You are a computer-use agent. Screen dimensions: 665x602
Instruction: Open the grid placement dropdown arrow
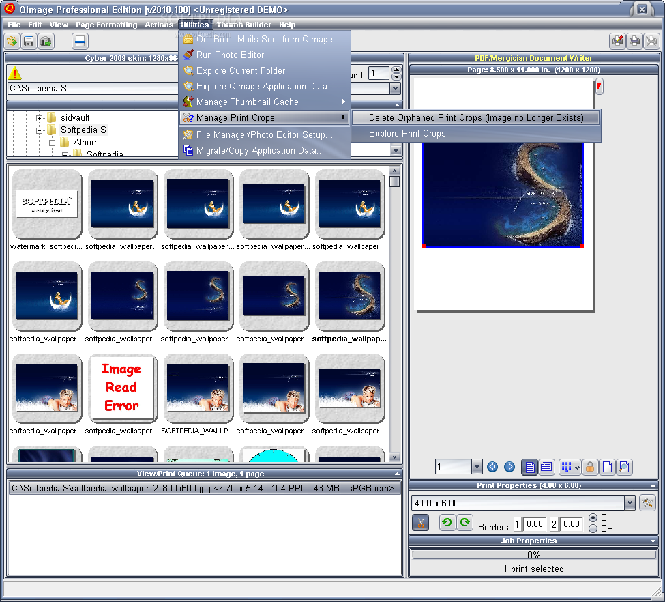pyautogui.click(x=577, y=468)
